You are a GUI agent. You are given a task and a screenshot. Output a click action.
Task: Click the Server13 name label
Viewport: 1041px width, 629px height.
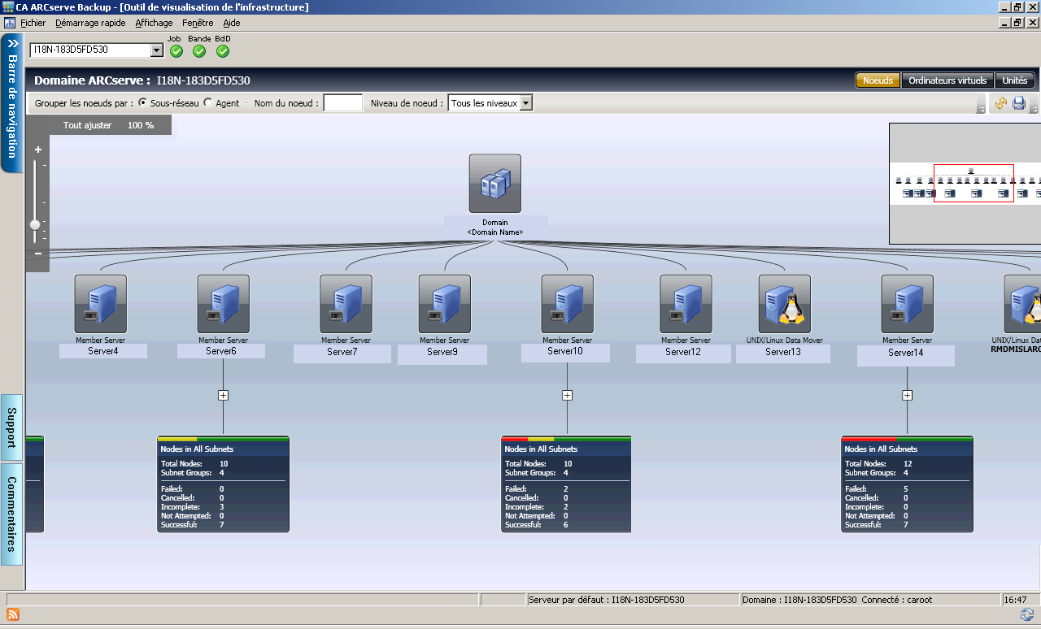pos(783,352)
